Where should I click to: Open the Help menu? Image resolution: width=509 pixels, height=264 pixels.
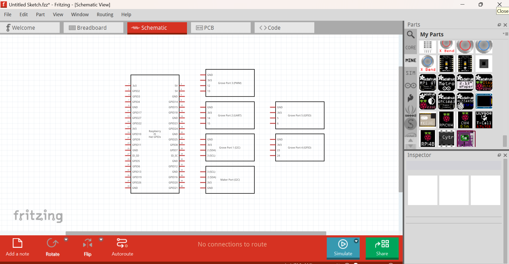click(126, 15)
